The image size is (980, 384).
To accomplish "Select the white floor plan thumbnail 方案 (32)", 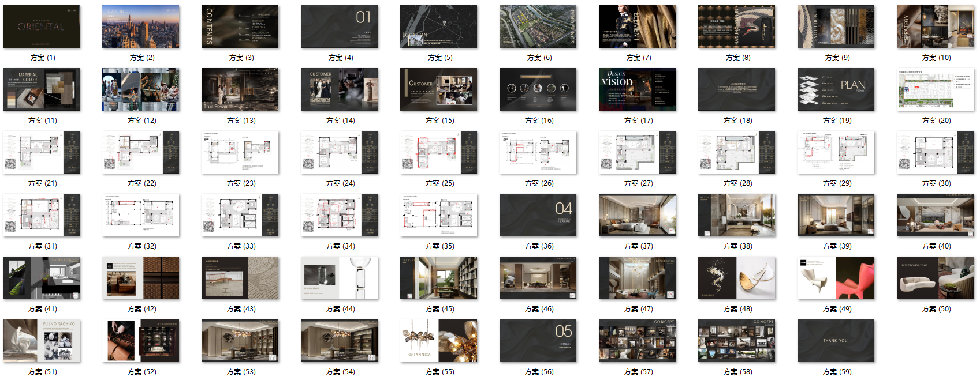I will [141, 215].
